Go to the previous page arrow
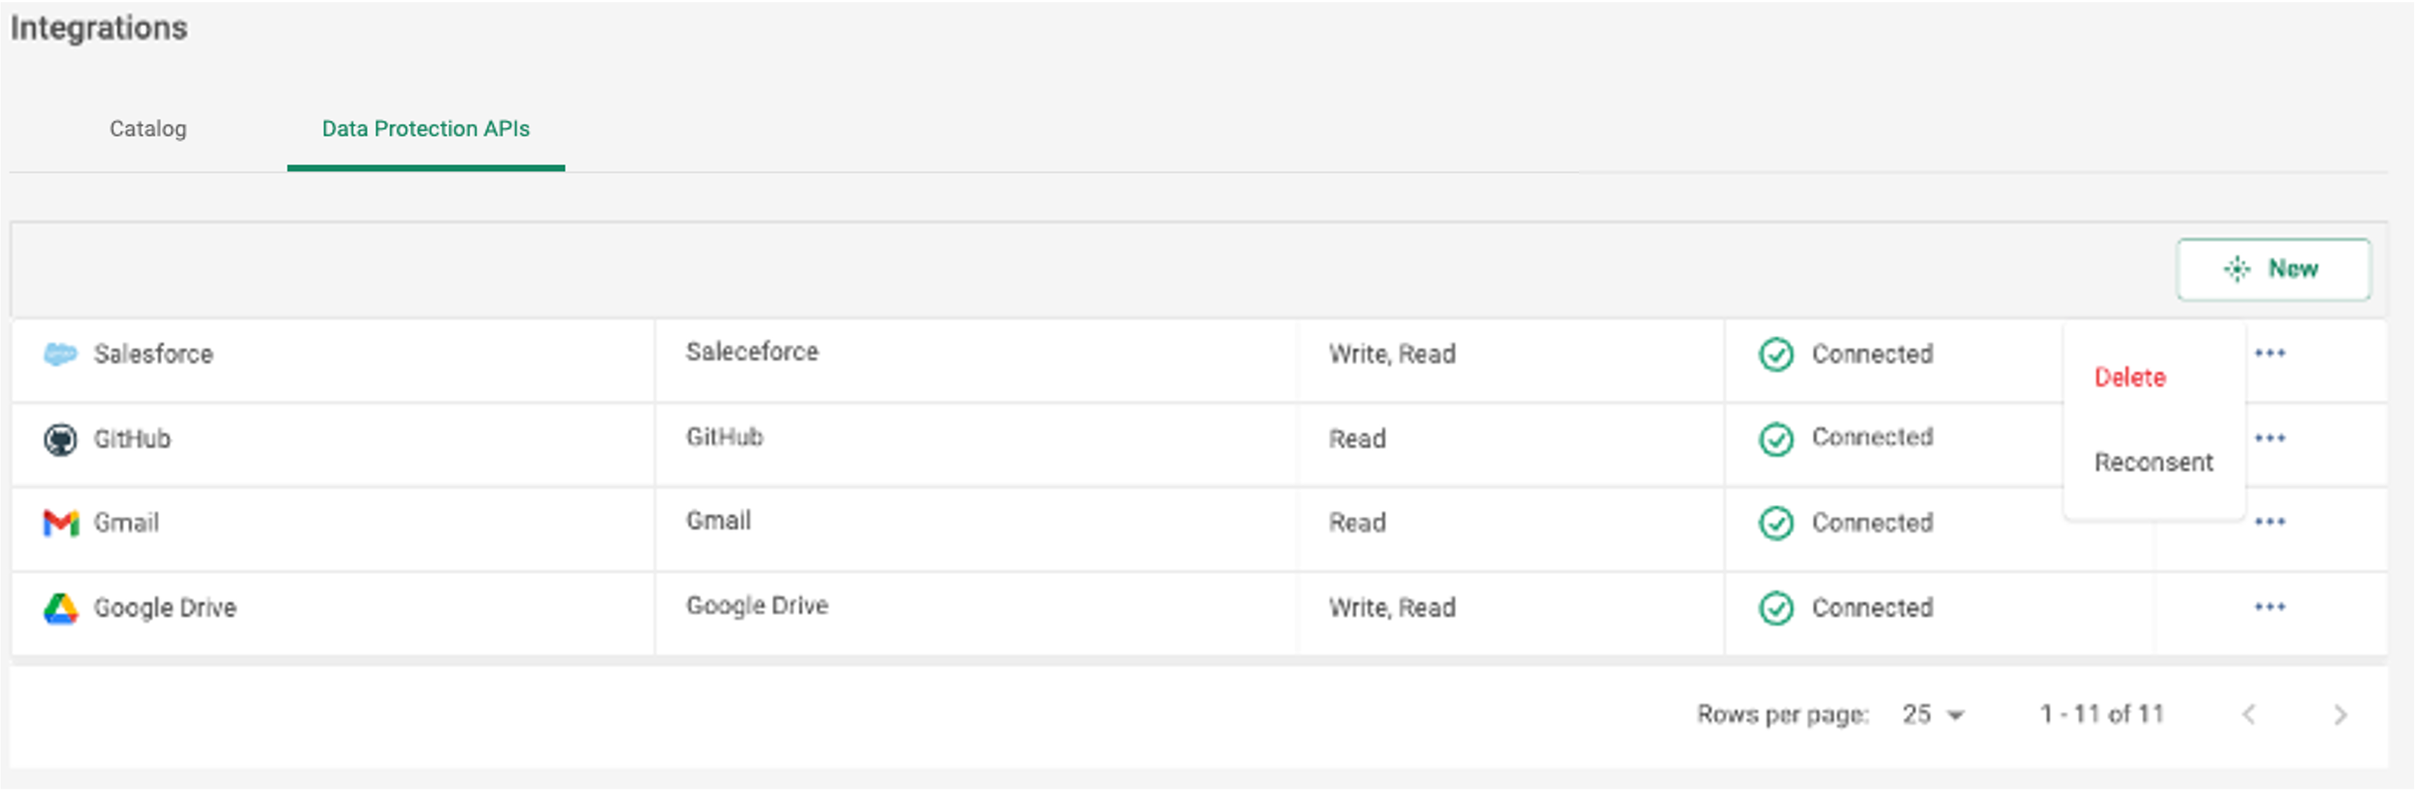The width and height of the screenshot is (2416, 790). pos(2249,715)
